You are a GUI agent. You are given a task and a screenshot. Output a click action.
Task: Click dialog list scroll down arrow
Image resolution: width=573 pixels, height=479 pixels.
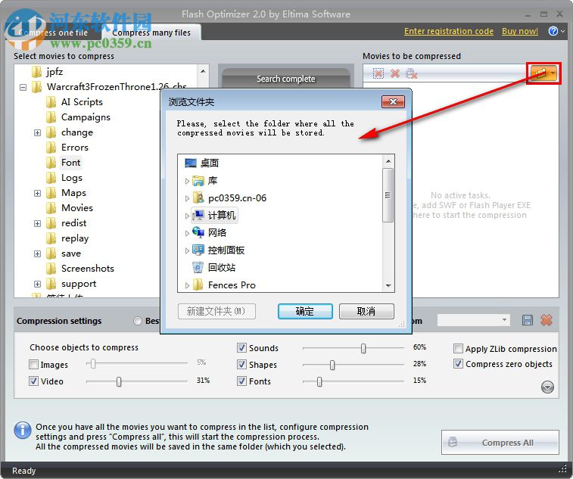click(x=388, y=286)
